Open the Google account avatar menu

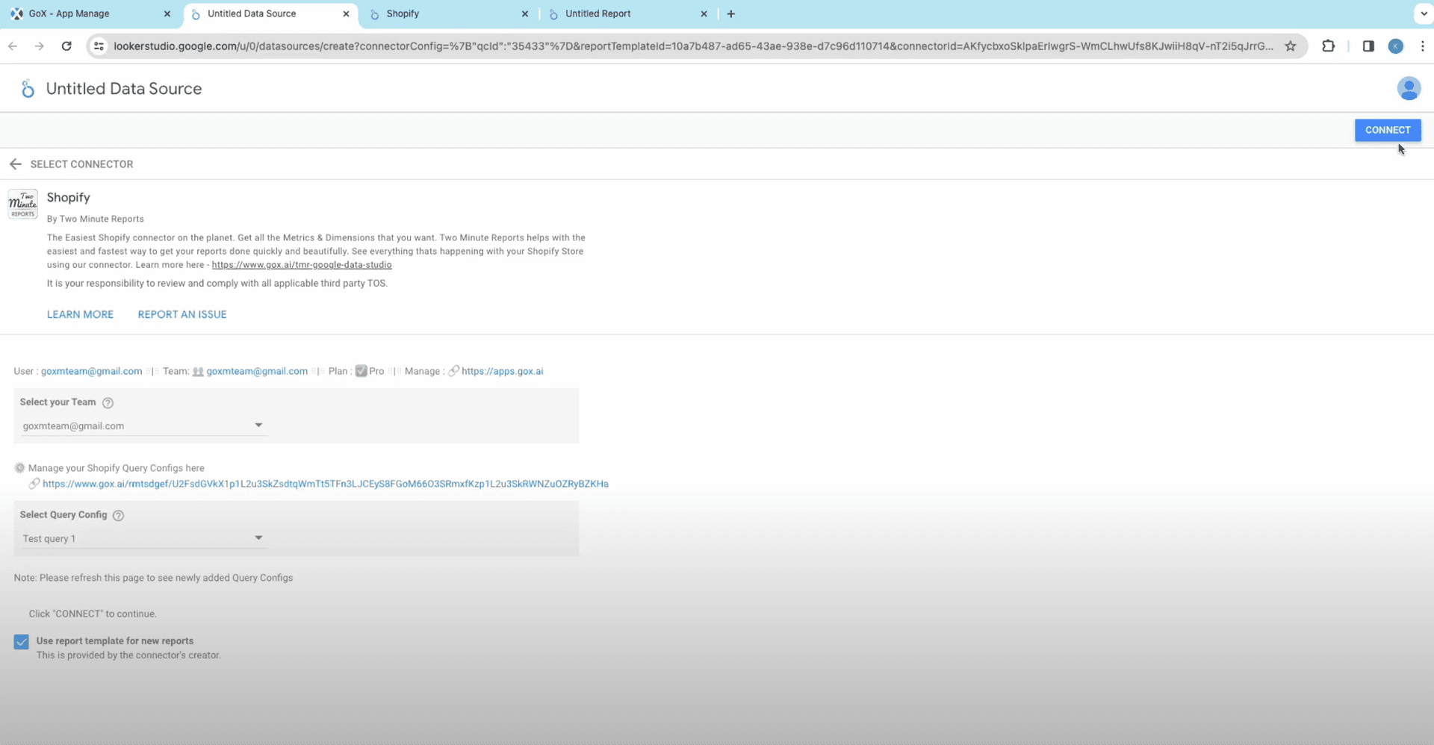(x=1408, y=89)
